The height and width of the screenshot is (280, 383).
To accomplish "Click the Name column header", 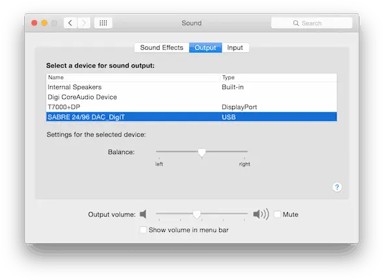I will point(133,77).
